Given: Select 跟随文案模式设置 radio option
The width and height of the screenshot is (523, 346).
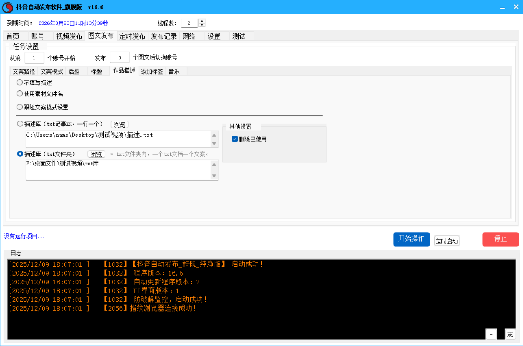Looking at the screenshot, I should (20, 107).
